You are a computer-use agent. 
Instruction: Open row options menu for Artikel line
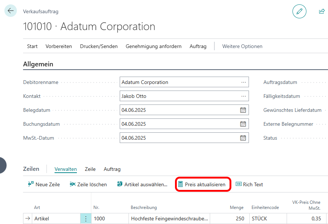86,219
